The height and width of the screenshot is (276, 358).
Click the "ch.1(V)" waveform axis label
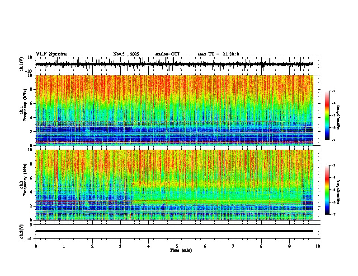[x=22, y=64]
